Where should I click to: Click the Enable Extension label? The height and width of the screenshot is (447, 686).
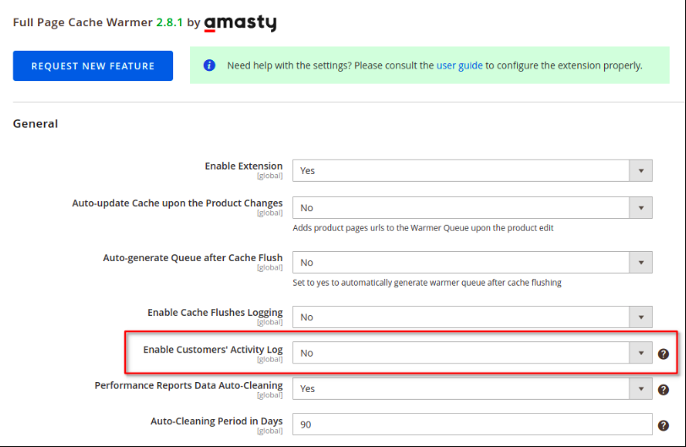coord(243,166)
